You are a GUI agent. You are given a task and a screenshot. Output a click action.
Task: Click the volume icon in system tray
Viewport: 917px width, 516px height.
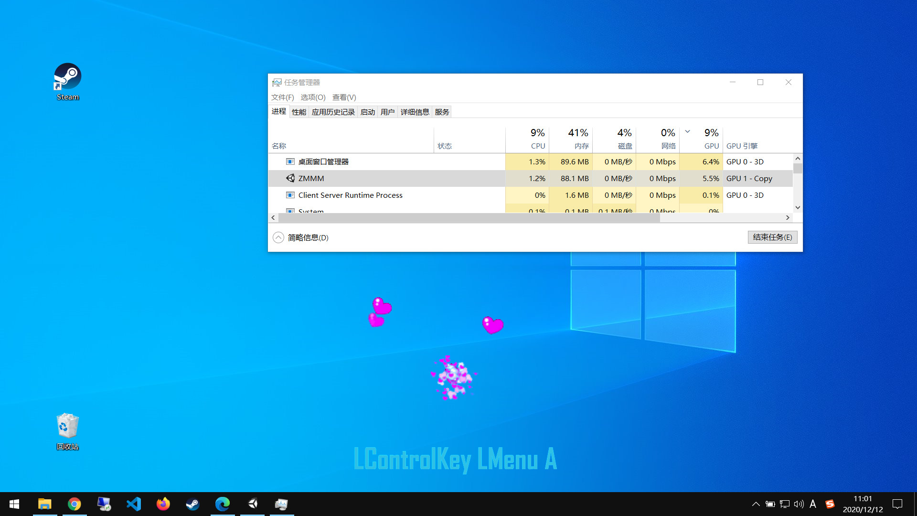[x=799, y=504]
